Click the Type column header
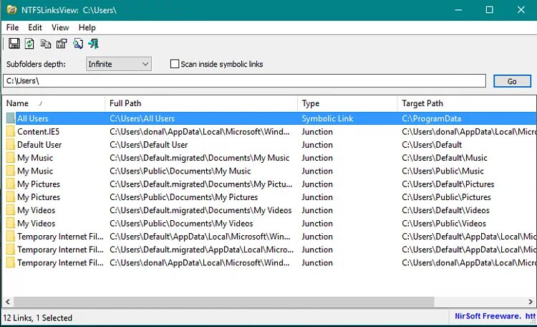Viewport: 537px width, 327px height. pyautogui.click(x=347, y=103)
